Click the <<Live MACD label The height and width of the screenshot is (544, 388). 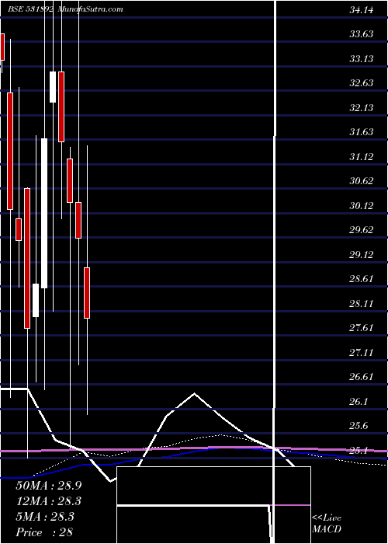(x=327, y=524)
